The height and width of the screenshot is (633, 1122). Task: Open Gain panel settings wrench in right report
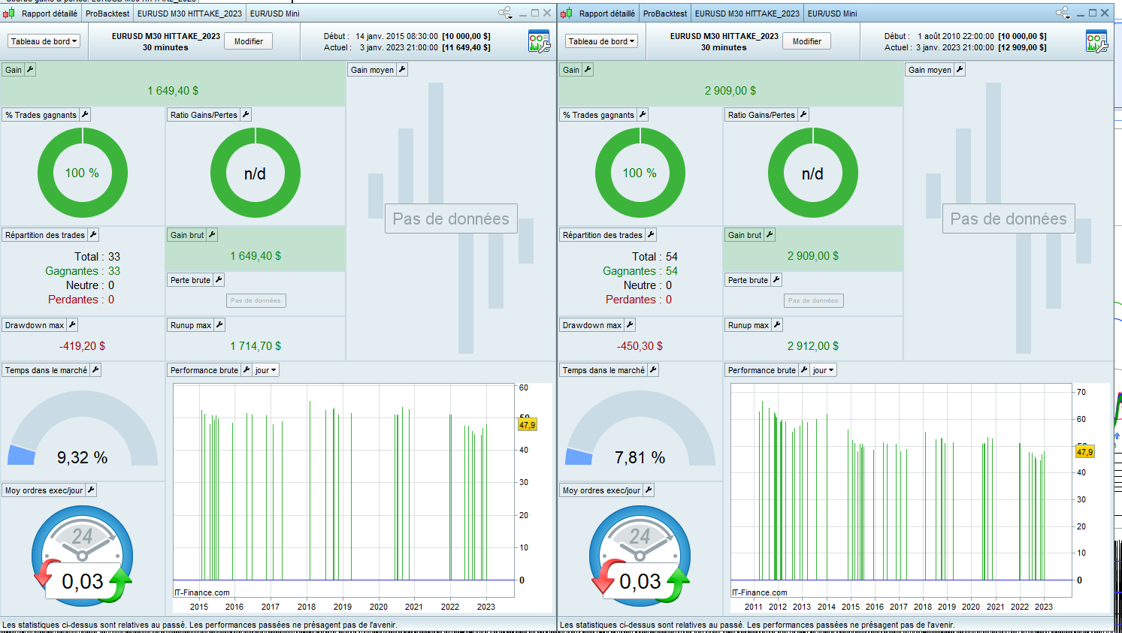pos(588,70)
